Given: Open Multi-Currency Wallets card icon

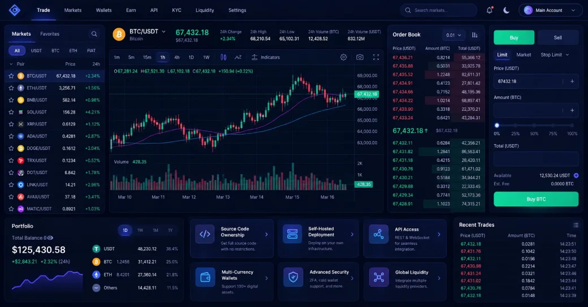Looking at the screenshot, I should pyautogui.click(x=205, y=278).
